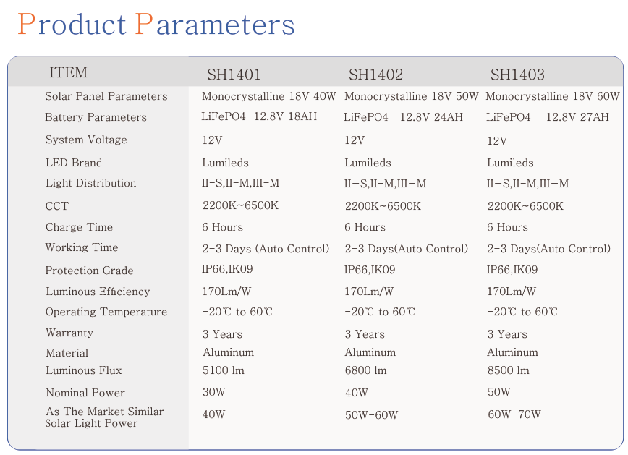Screen dimensions: 628x455
Task: Click the Nominal Power row label
Action: pos(85,393)
